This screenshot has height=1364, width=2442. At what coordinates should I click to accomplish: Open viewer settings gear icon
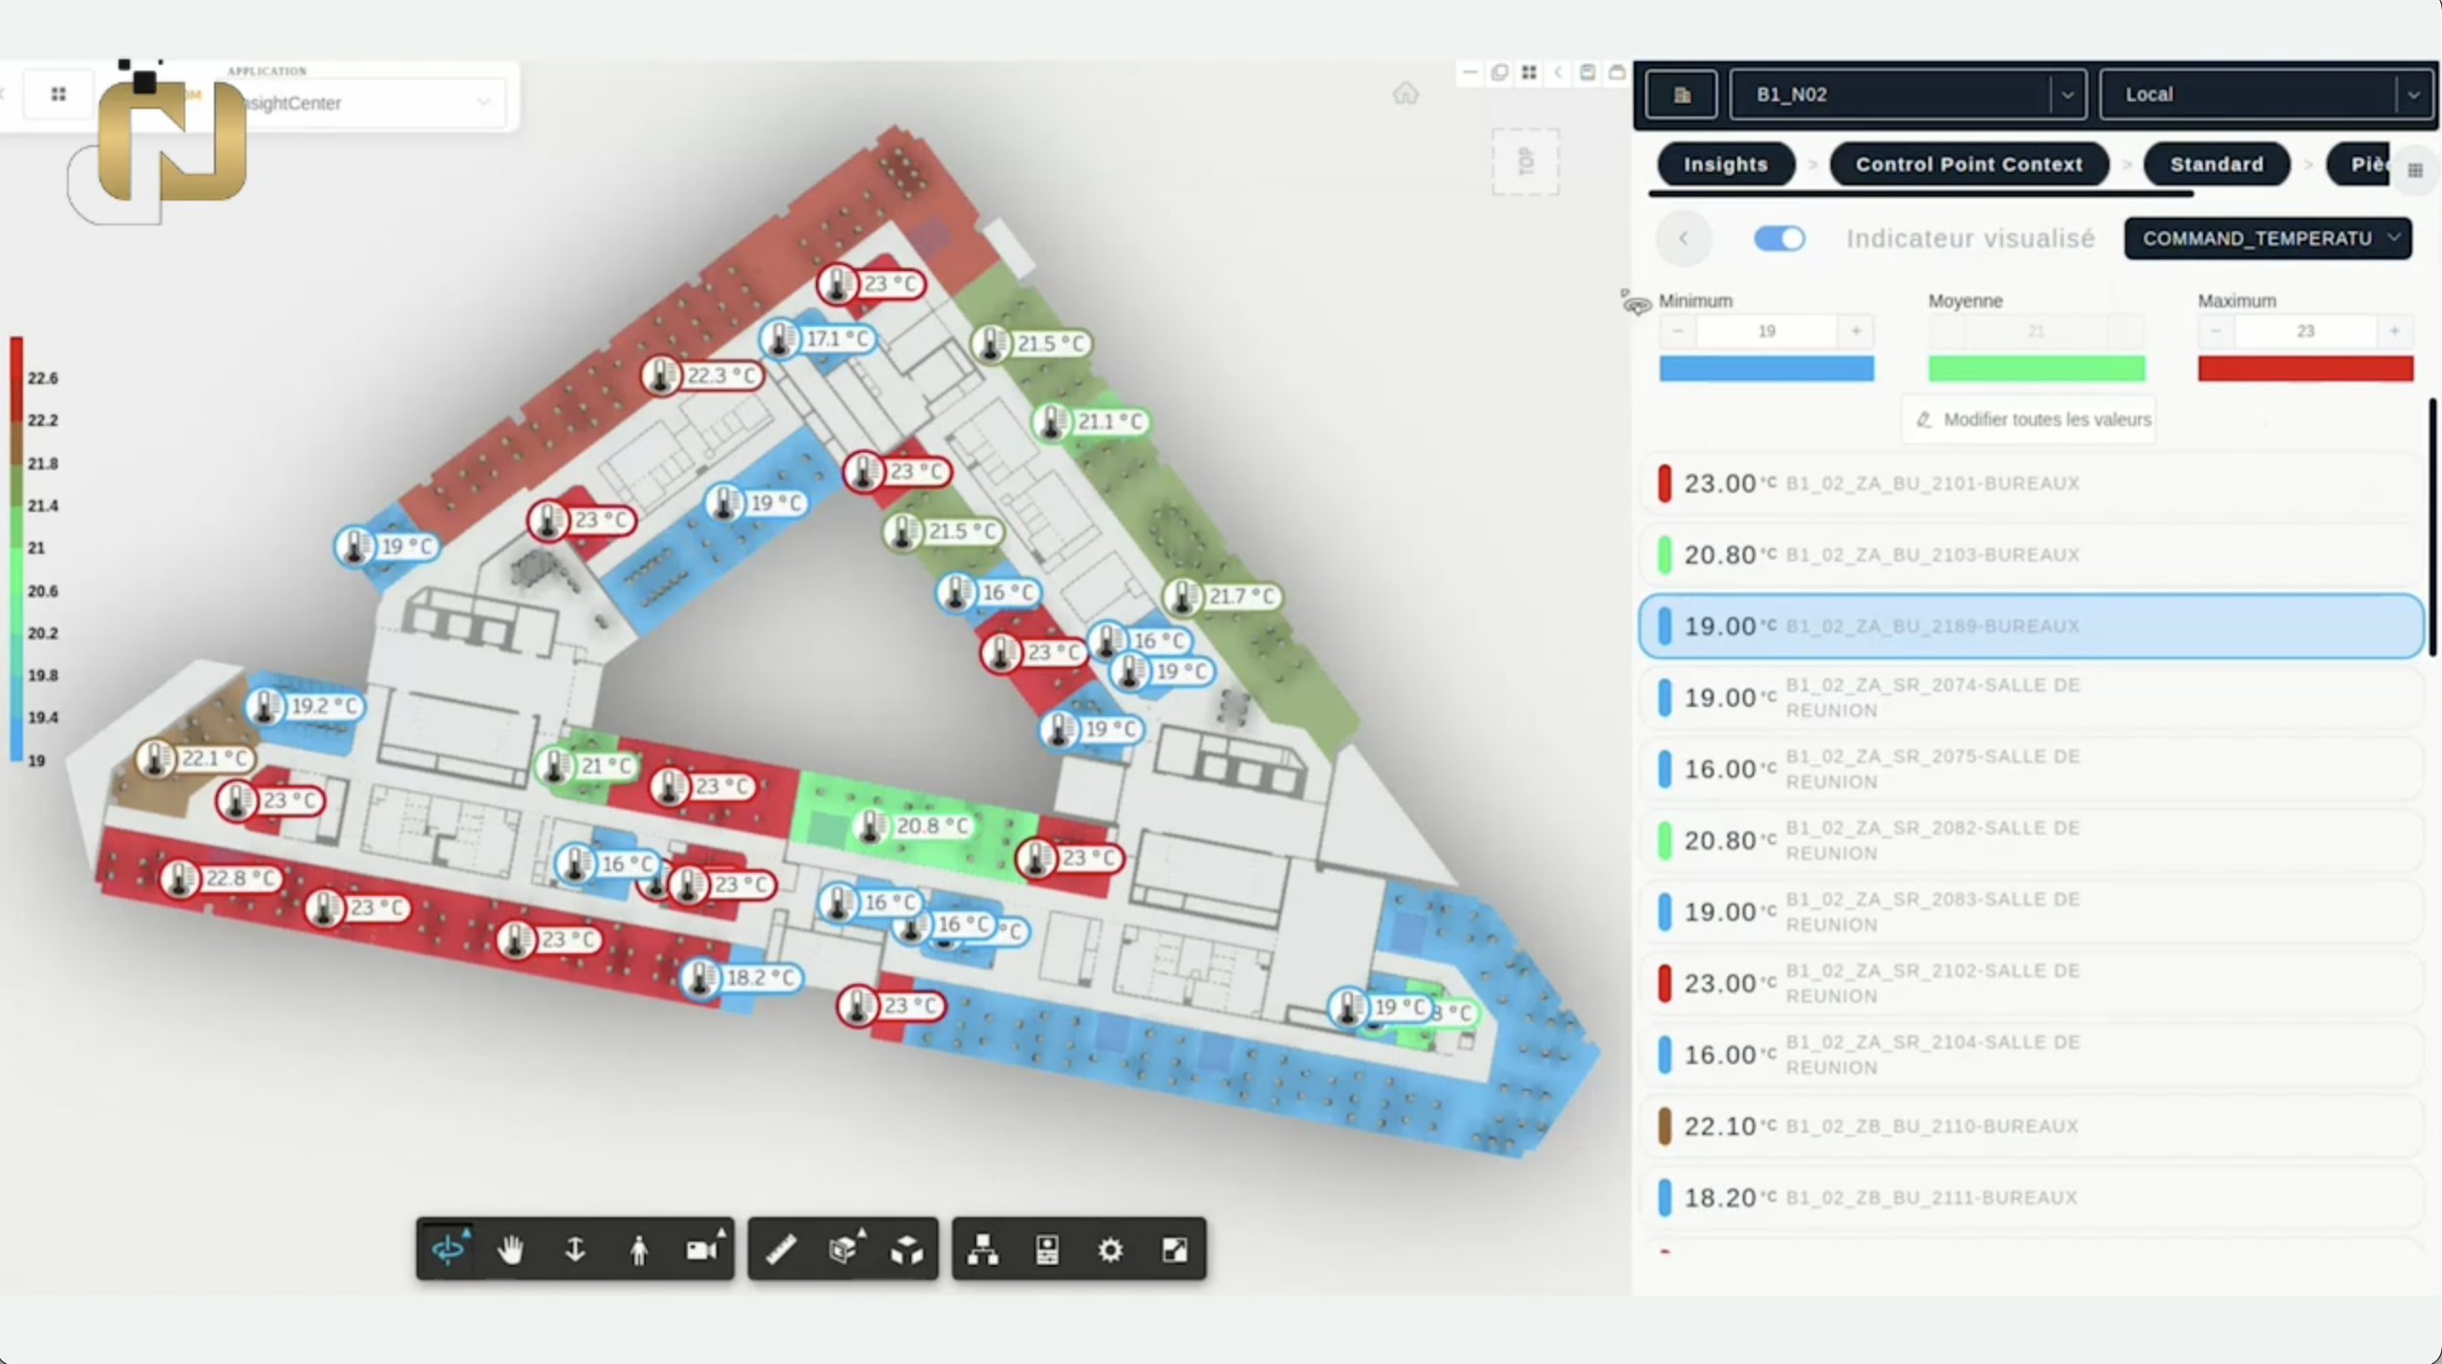pos(1110,1249)
